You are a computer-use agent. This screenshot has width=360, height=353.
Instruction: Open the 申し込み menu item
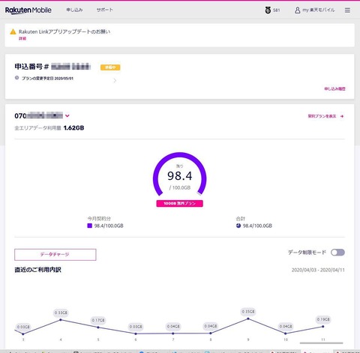click(x=74, y=10)
